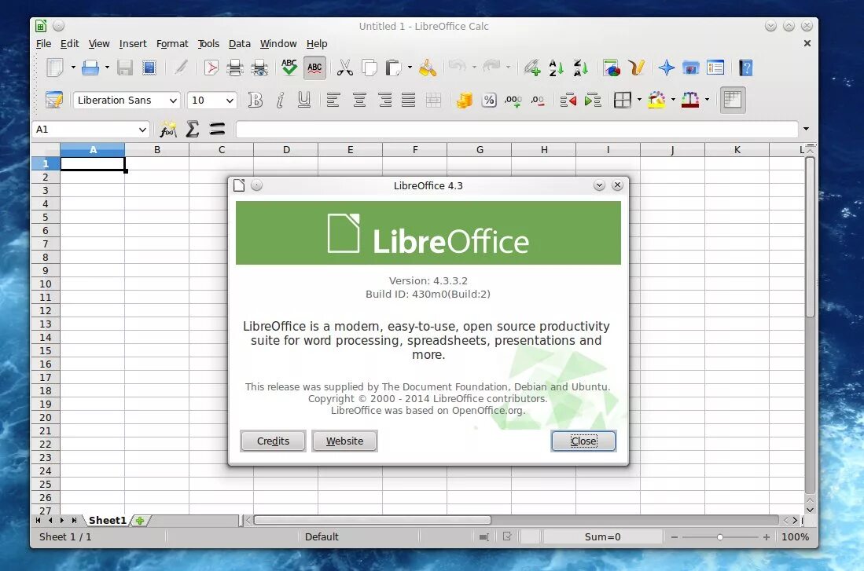The height and width of the screenshot is (571, 864).
Task: Apply Justified alignment
Action: (408, 100)
